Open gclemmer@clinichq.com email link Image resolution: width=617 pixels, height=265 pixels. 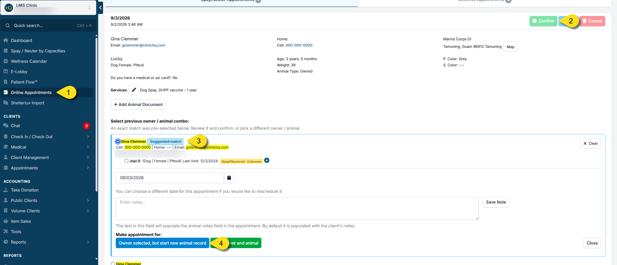tap(144, 45)
